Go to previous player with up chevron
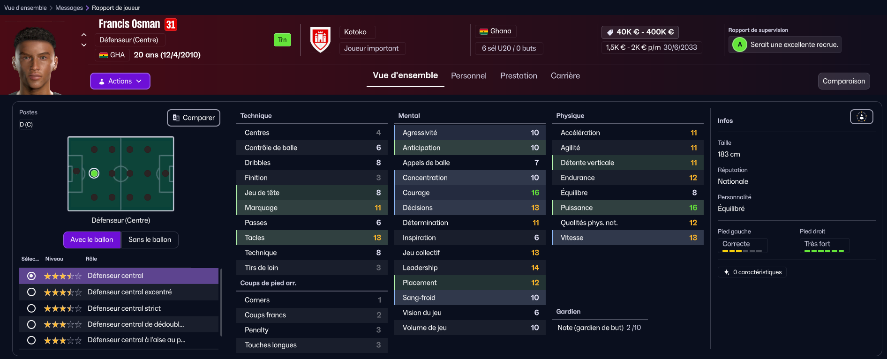The image size is (887, 359). (84, 35)
